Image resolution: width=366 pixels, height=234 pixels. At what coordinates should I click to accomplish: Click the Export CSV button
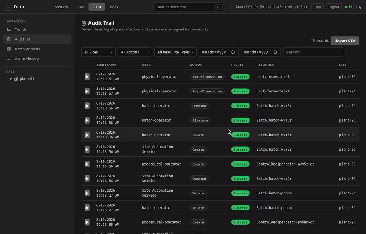pos(345,41)
